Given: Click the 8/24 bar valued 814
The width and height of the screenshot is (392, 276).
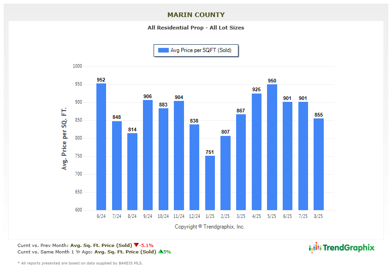Looking at the screenshot, I should tap(132, 171).
